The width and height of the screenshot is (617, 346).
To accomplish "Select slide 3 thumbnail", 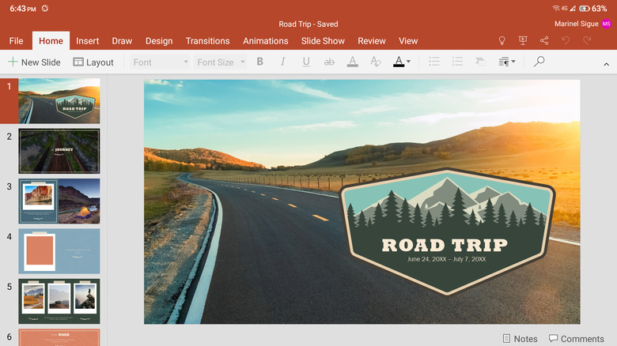I will click(x=59, y=201).
